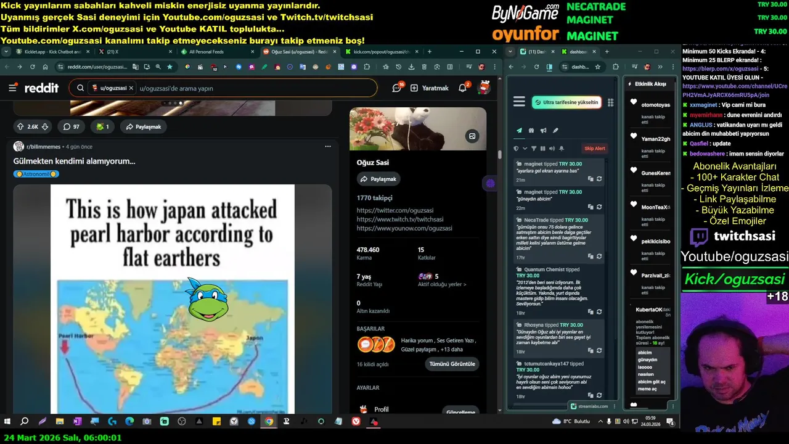Image resolution: width=789 pixels, height=444 pixels.
Task: Open the Streamlabs events filter funnel
Action: [534, 149]
